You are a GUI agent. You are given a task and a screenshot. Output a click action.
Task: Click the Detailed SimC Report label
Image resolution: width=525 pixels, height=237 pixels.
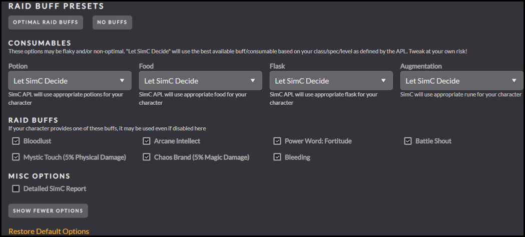pos(55,189)
